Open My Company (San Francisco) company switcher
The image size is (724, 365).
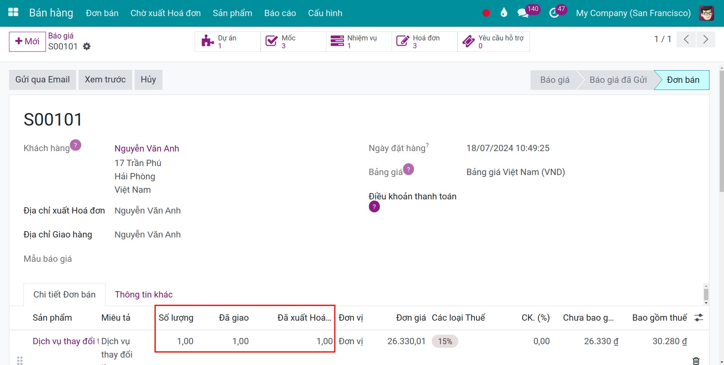click(633, 13)
